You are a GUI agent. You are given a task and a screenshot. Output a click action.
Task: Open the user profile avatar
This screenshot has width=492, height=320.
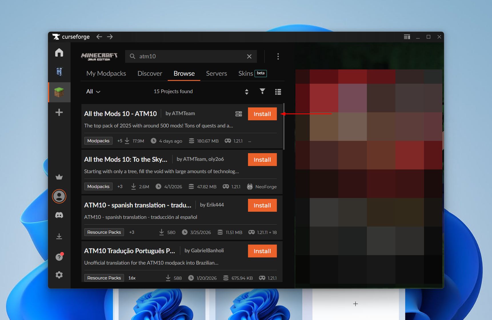coord(59,196)
